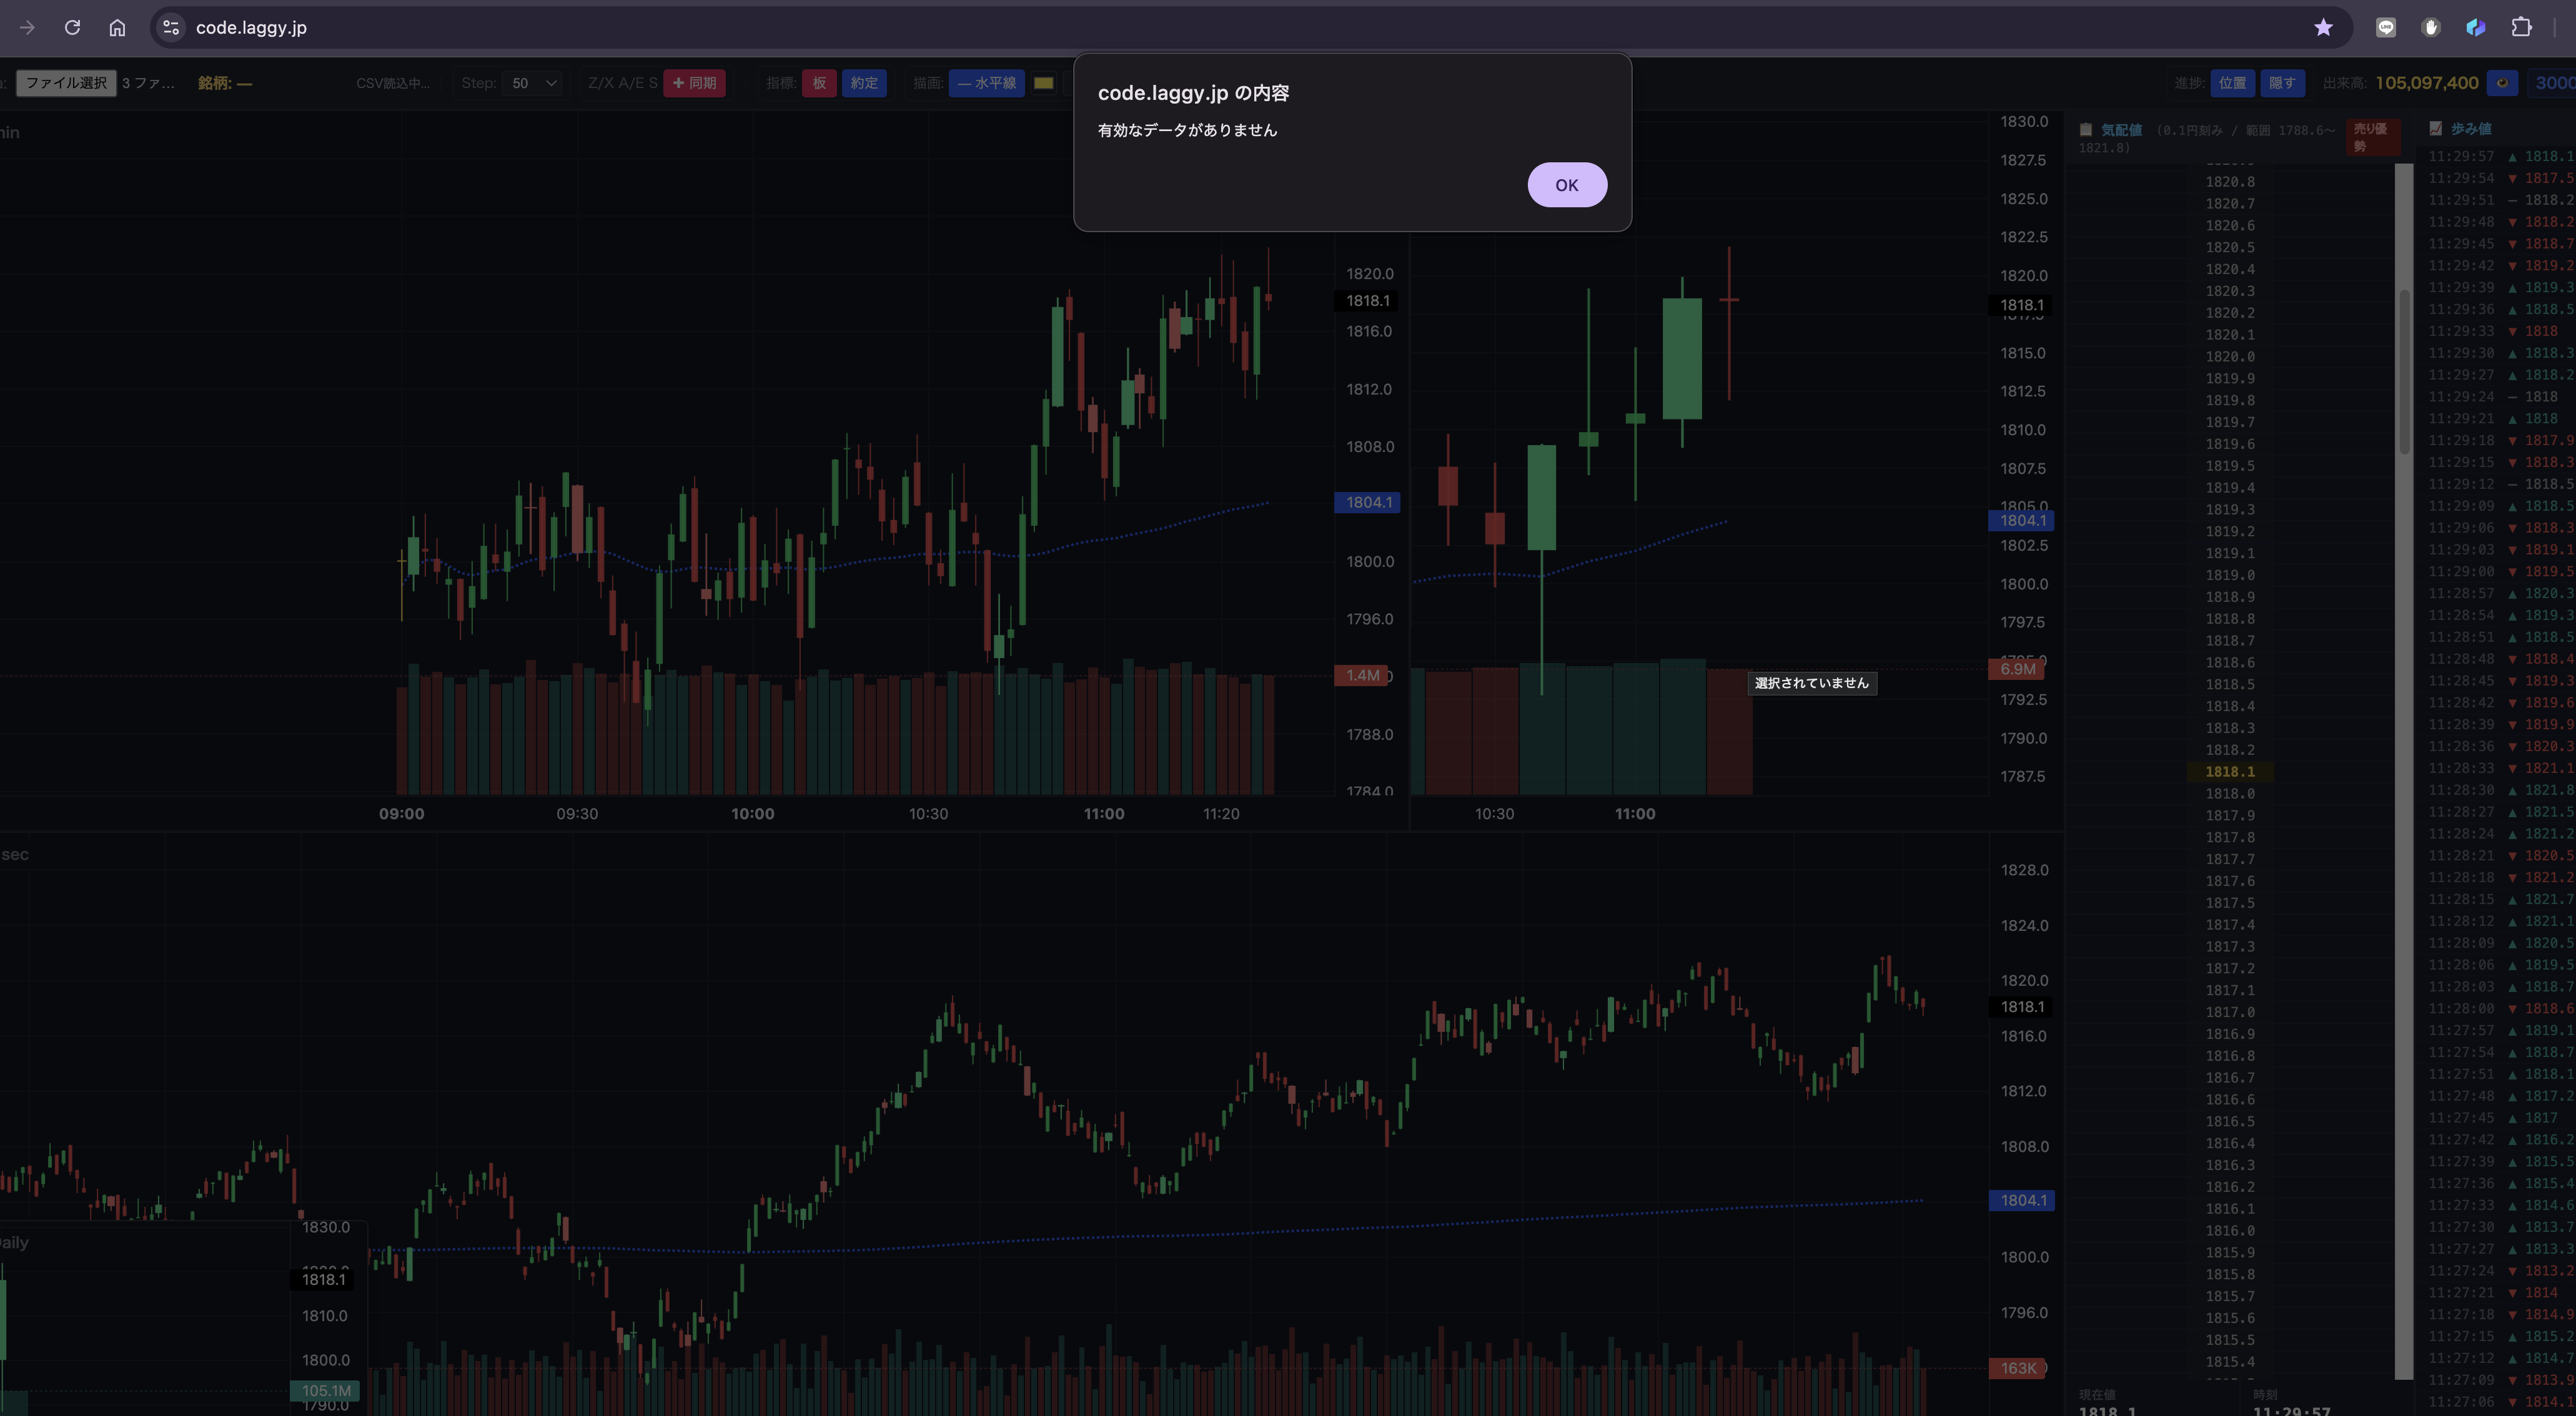The image size is (2576, 1416).
Task: Reload the page with the refresh icon
Action: pos(72,27)
